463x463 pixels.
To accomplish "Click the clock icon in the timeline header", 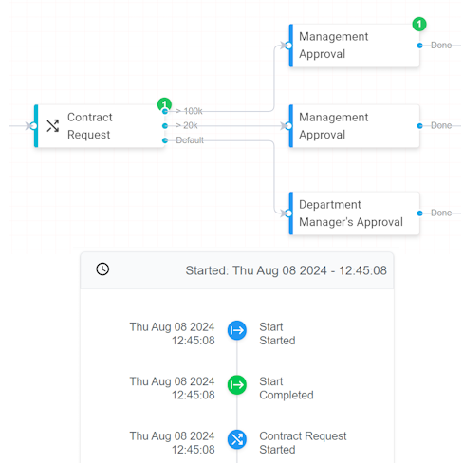I will pos(102,269).
